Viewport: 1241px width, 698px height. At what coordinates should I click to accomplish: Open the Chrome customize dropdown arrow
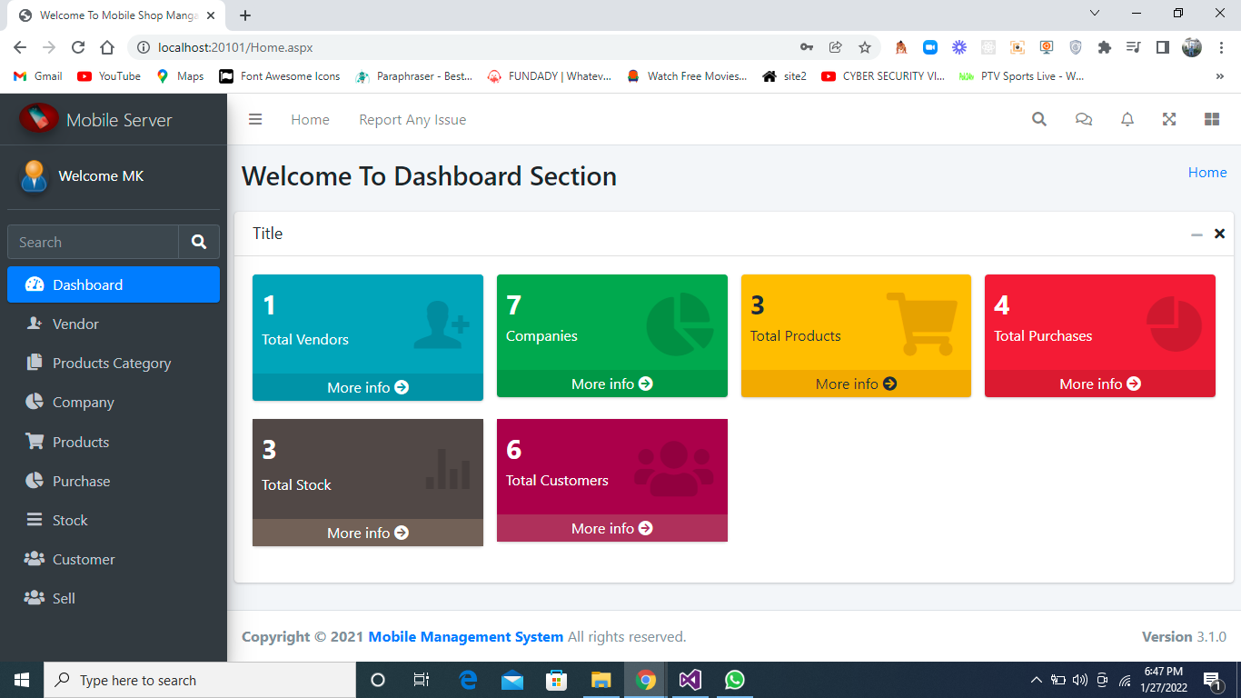coord(1095,13)
